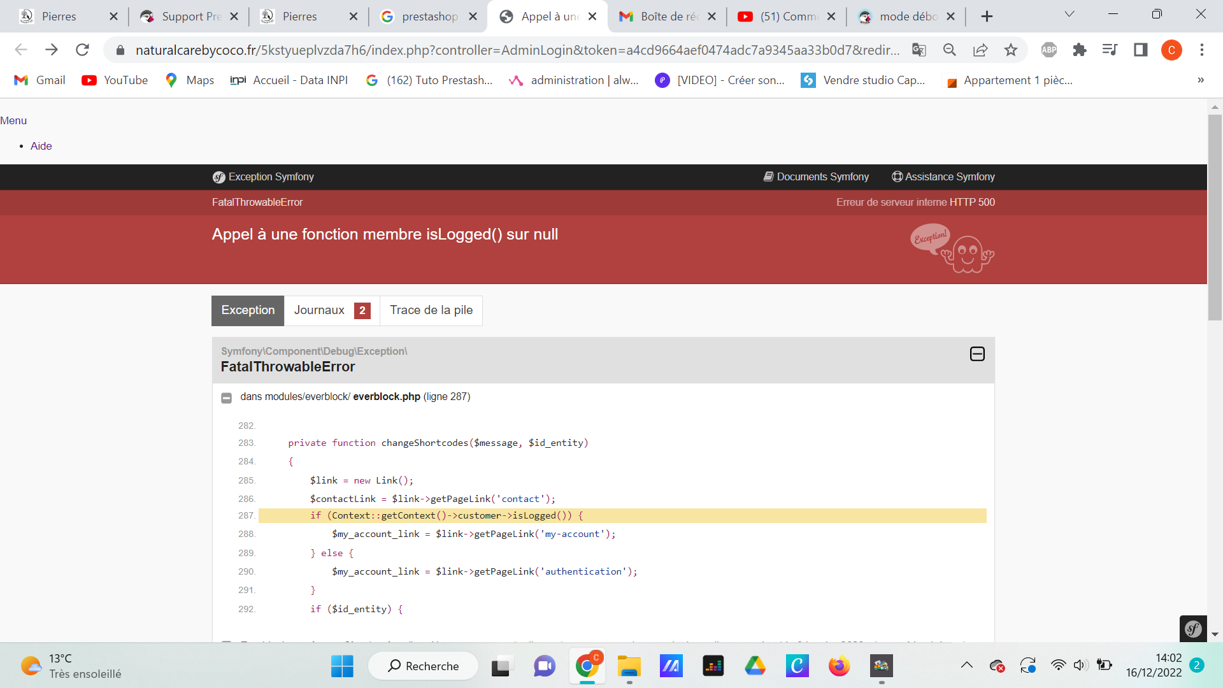The image size is (1223, 688).
Task: Open the Chrome tab search dropdown arrow
Action: tap(1069, 14)
